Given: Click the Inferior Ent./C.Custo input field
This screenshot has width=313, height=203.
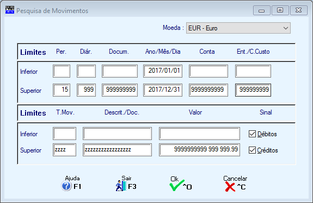Looking at the screenshot, I should click(x=253, y=71).
